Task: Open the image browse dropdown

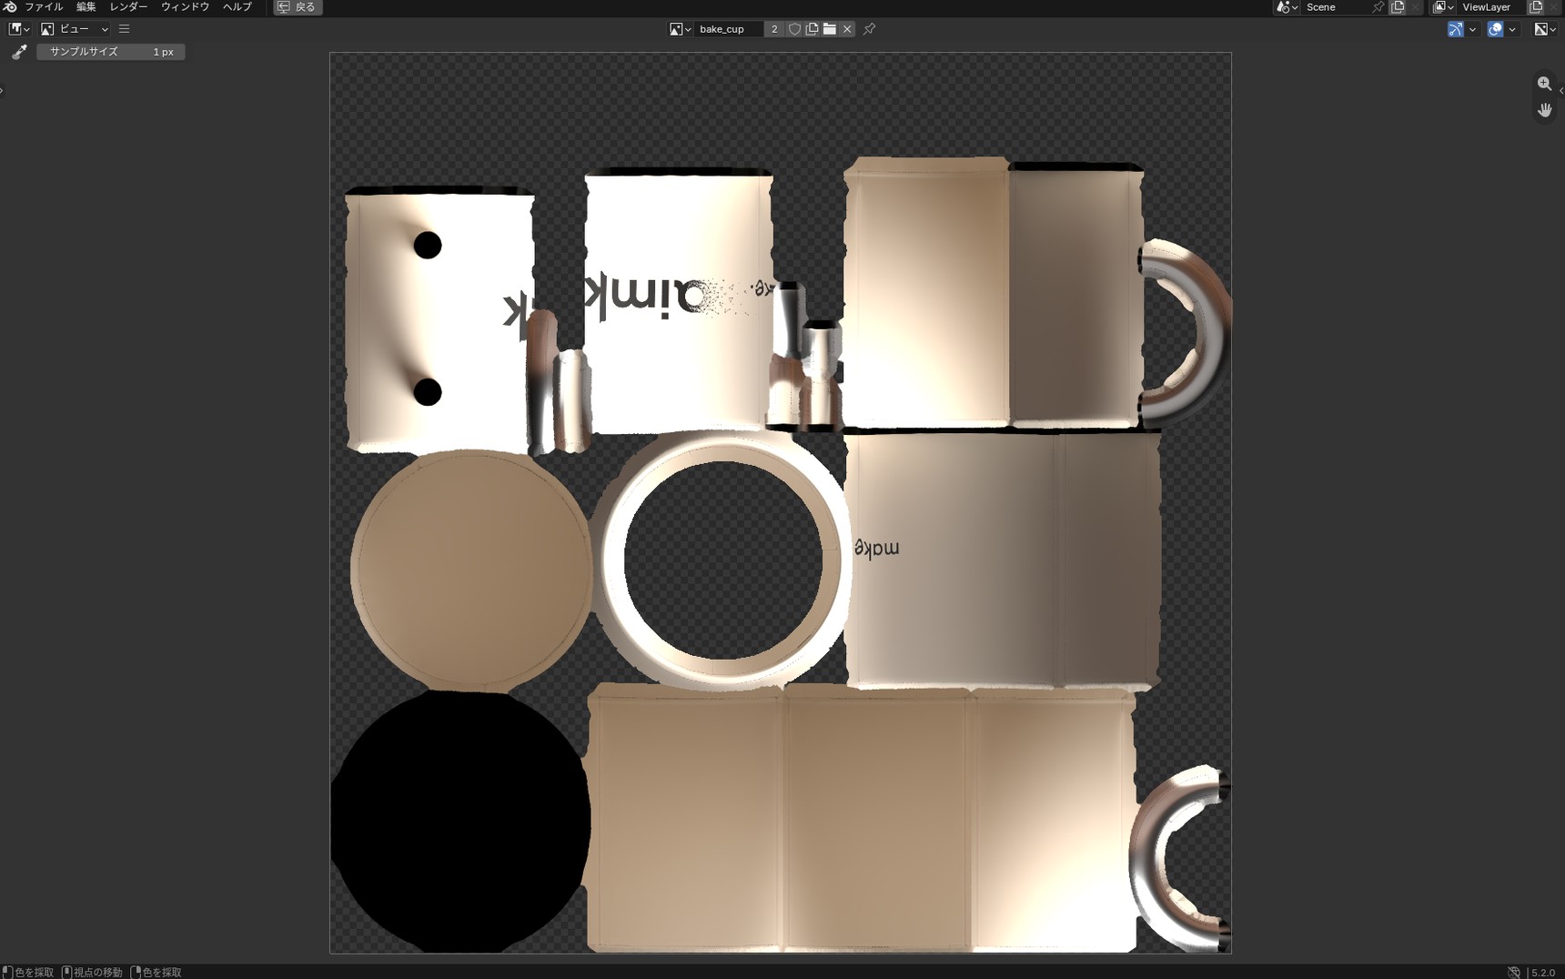Action: pyautogui.click(x=681, y=29)
